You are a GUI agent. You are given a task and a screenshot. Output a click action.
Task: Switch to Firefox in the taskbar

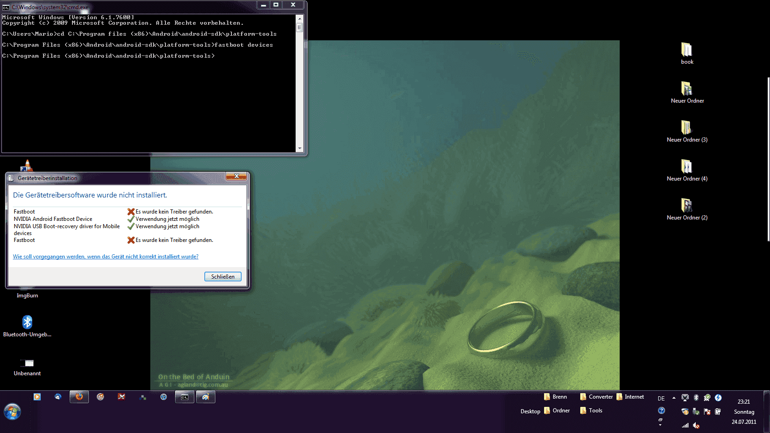point(79,397)
